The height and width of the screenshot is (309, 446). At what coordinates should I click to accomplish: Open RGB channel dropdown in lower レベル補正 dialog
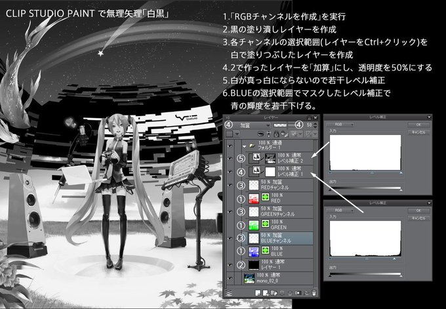click(x=340, y=211)
